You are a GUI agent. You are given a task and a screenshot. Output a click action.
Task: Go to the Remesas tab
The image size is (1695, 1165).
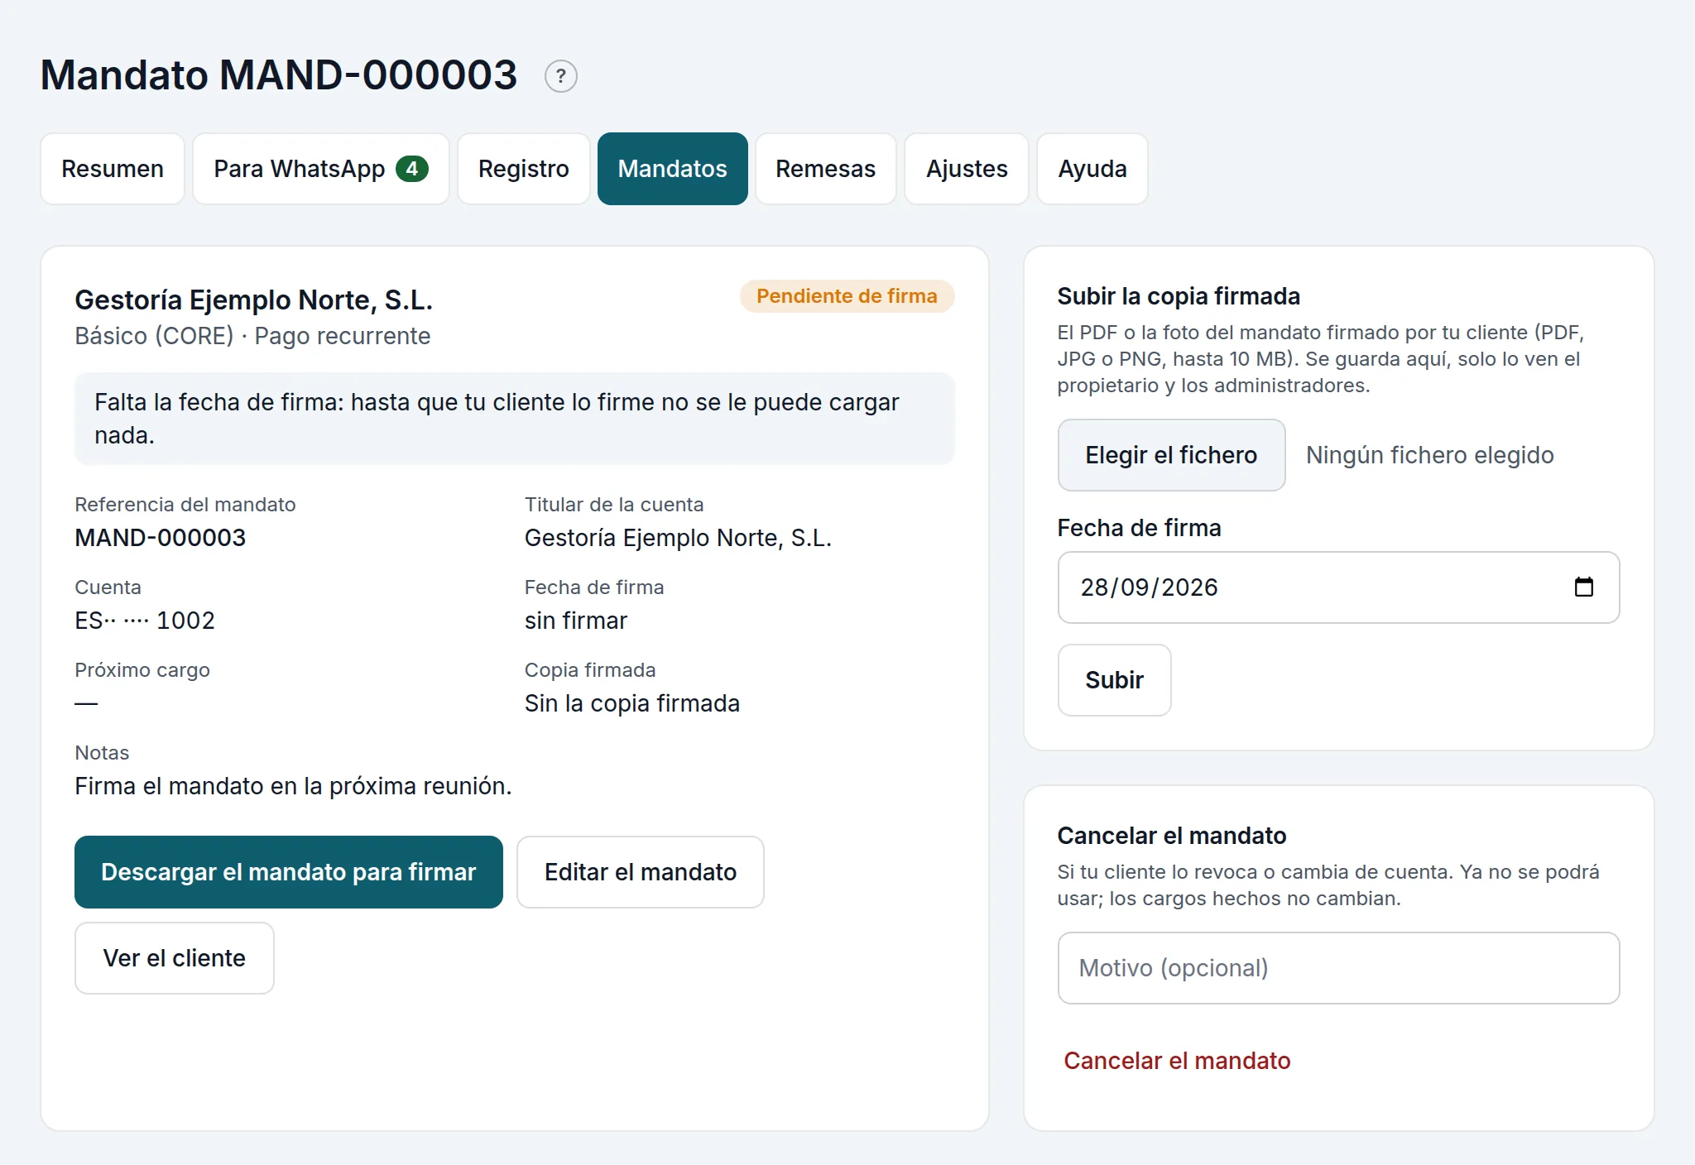826,169
